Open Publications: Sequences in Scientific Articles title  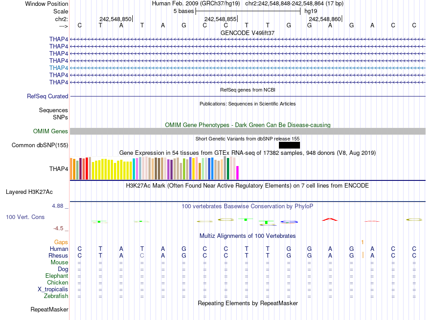248,104
